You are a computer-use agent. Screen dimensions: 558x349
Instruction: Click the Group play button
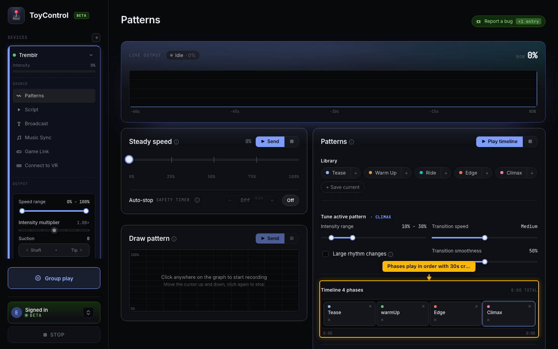tap(54, 278)
